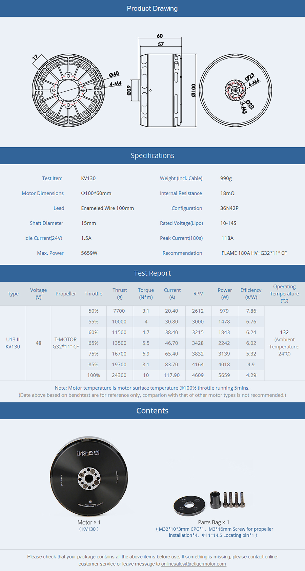Select the 36N42P configuration value
The height and width of the screenshot is (571, 305).
click(x=229, y=208)
